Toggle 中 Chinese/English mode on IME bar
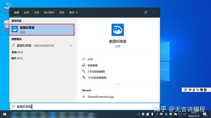Image resolution: width=211 pixels, height=118 pixels. point(190,90)
